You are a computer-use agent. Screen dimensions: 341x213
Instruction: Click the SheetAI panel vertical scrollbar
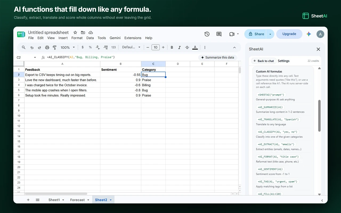click(319, 116)
